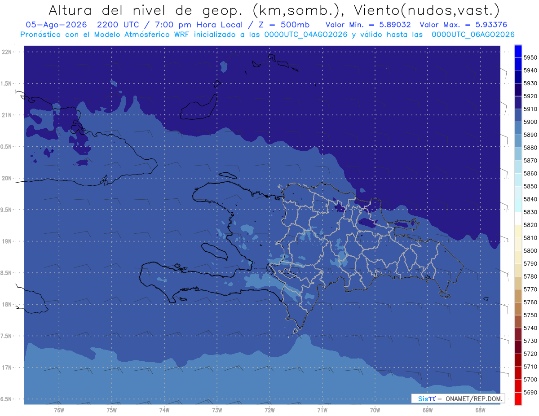
Task: Click the colorbar label 5840
Action: tap(530, 199)
